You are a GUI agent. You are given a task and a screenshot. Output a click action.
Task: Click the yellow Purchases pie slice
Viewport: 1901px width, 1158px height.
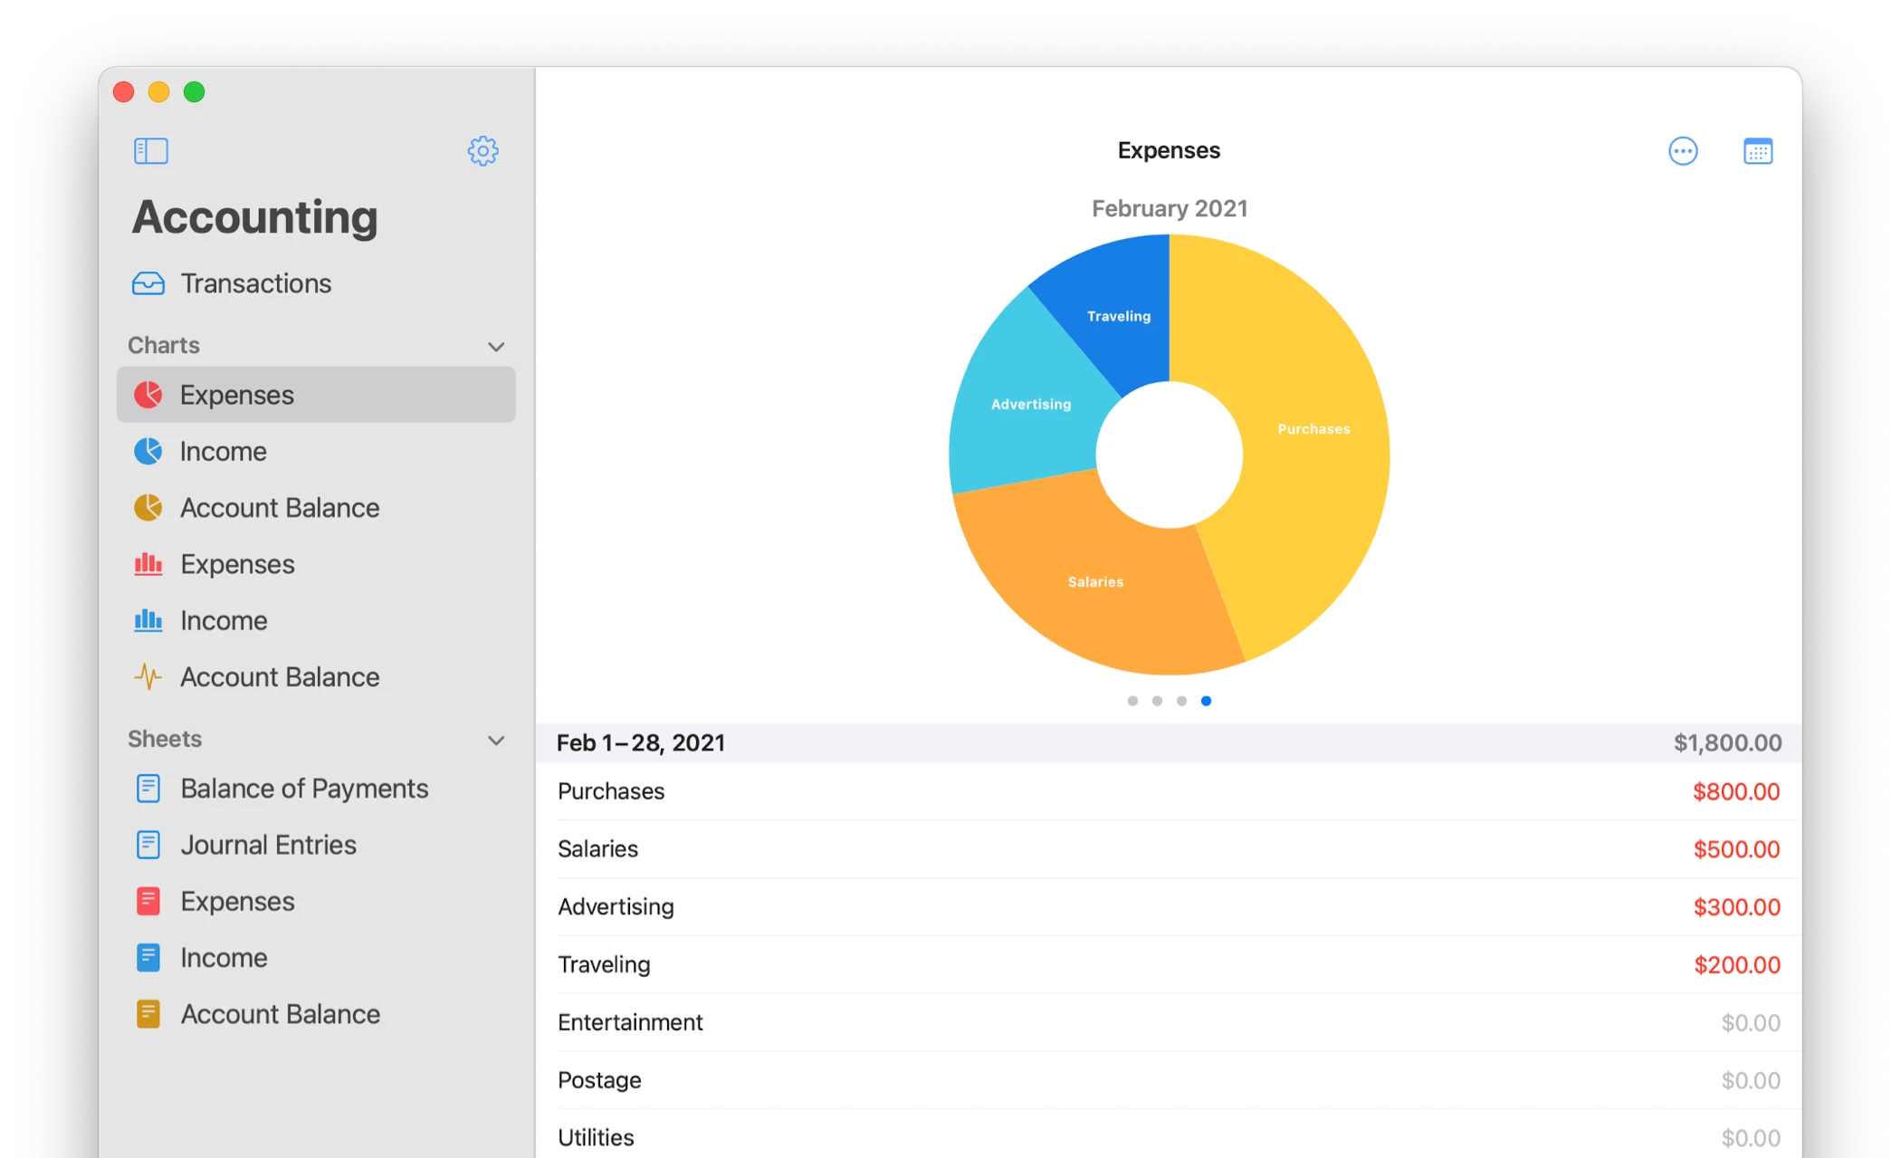(1313, 428)
